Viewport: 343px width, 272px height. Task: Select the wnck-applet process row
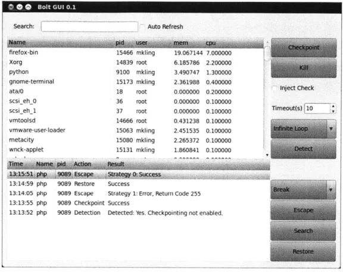tap(135, 150)
